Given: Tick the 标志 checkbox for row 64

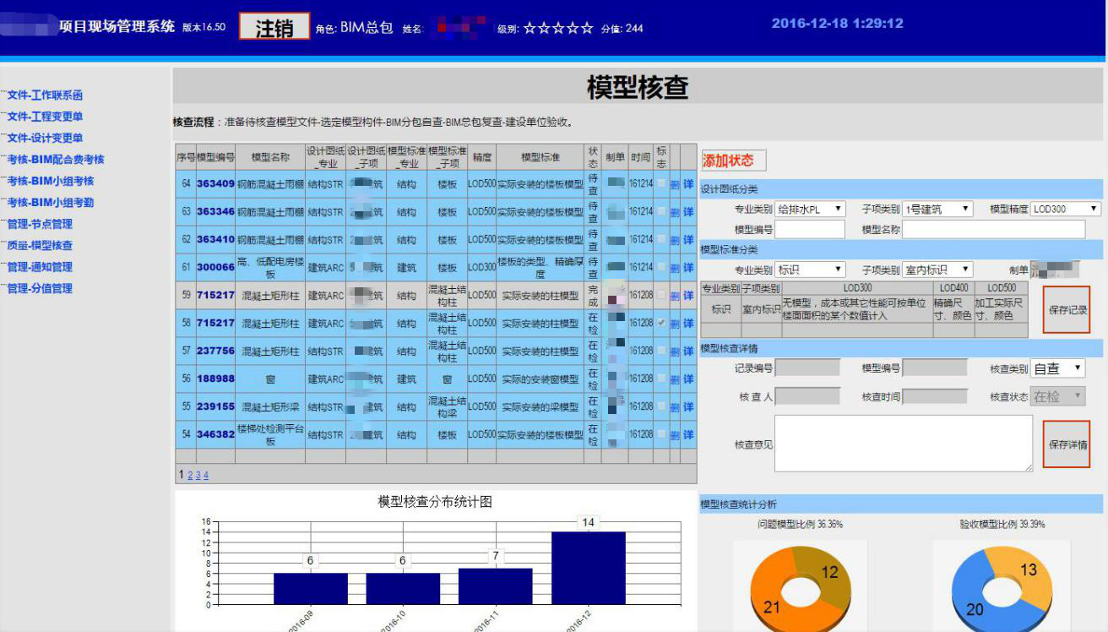Looking at the screenshot, I should tap(661, 183).
